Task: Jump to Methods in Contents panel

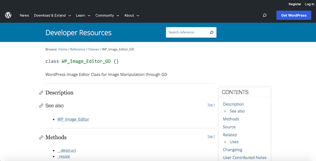Action: pos(231,119)
